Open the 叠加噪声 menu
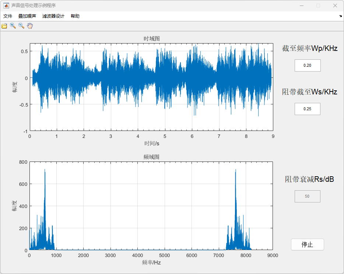The width and height of the screenshot is (344, 274). (x=27, y=16)
